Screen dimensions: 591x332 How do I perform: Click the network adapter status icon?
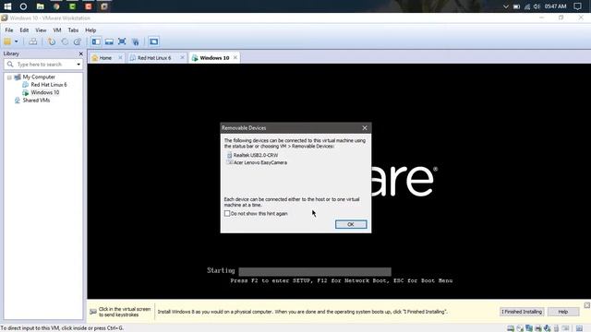[529, 328]
